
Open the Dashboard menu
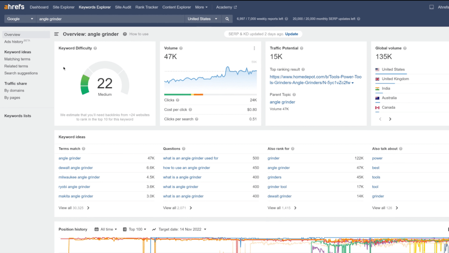39,7
